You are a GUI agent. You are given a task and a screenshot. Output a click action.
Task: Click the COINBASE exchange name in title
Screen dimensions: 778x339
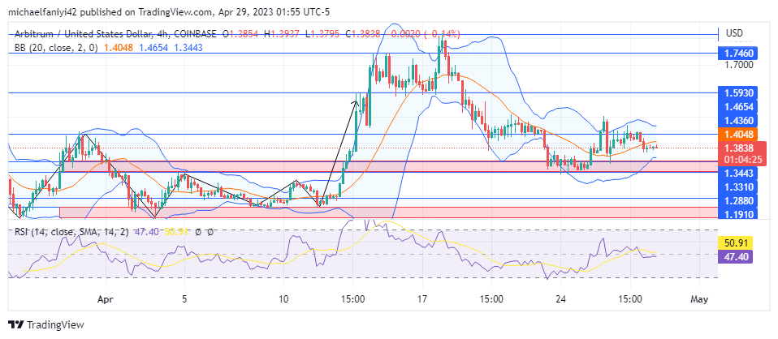[195, 34]
